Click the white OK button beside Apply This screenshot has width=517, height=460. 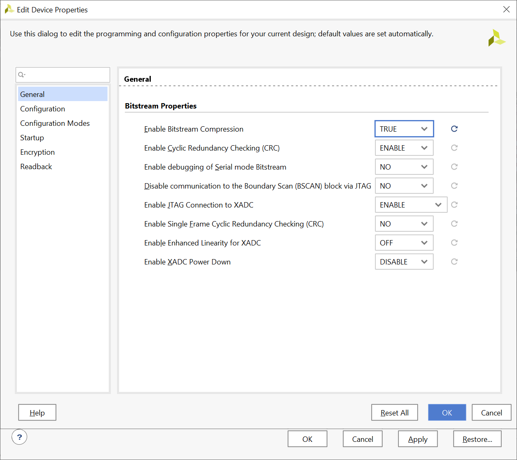coord(307,439)
